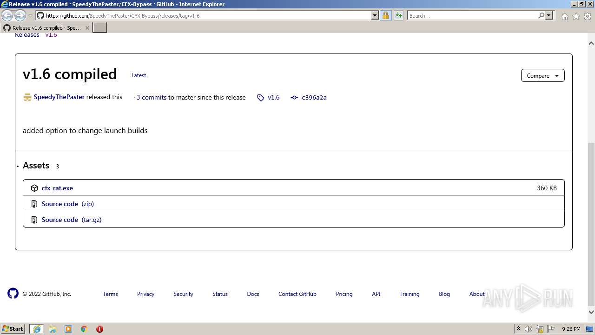This screenshot has height=335, width=595.
Task: Download cfx_rat.exe asset
Action: tap(57, 188)
